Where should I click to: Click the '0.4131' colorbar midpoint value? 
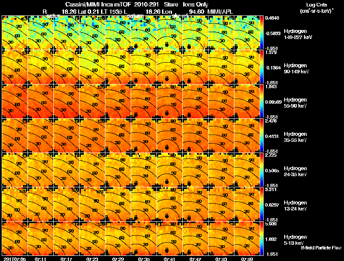pos(272,136)
